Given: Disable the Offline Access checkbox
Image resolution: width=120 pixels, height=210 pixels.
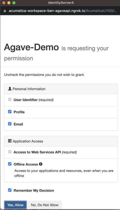Looking at the screenshot, I should (10, 164).
